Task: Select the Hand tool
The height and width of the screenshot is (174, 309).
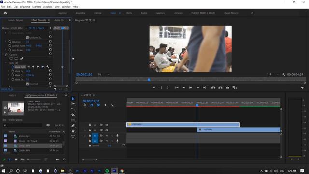Action: pyautogui.click(x=73, y=131)
